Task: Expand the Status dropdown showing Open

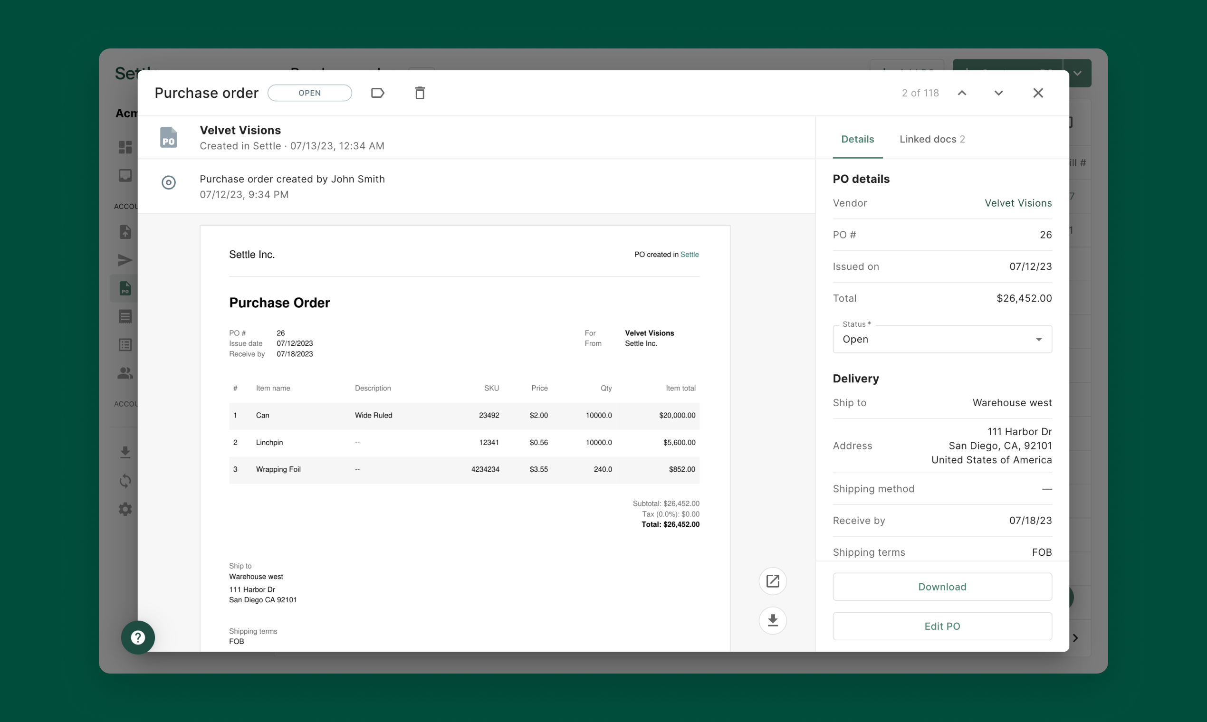Action: [x=942, y=339]
